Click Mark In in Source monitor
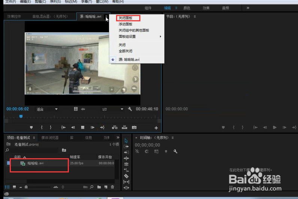 tap(42, 128)
